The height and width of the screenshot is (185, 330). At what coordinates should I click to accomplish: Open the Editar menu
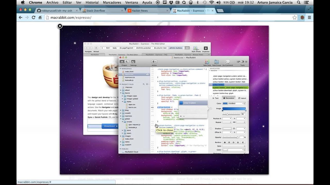tap(67, 3)
